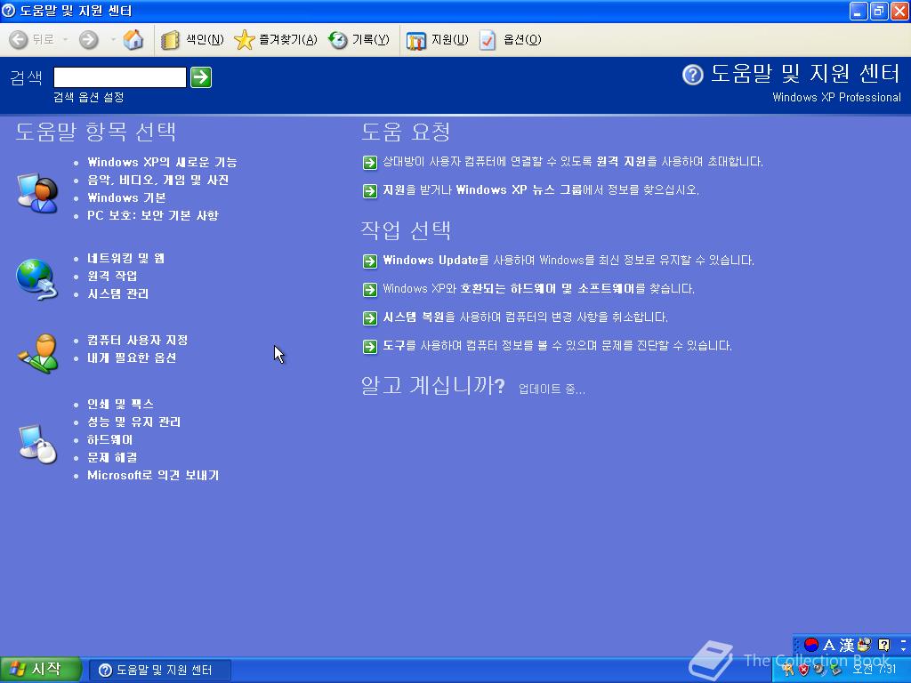Viewport: 911px width, 683px height.
Task: Open Support (지원) toolbar button
Action: (x=437, y=39)
